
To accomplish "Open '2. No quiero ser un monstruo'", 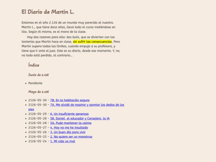I will click(71, 136).
